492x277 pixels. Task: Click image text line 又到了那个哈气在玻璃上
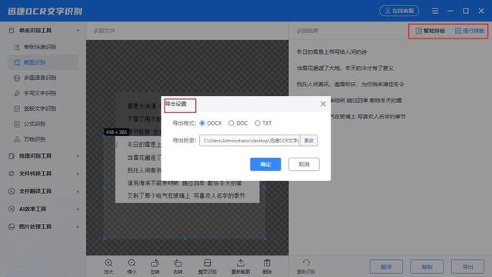point(186,195)
